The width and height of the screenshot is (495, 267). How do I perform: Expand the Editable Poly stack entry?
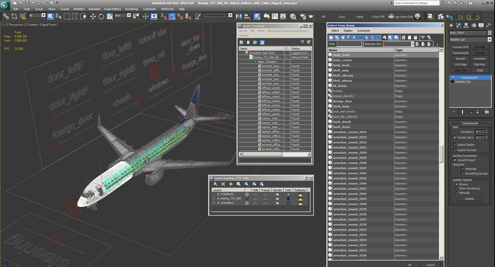pyautogui.click(x=452, y=82)
